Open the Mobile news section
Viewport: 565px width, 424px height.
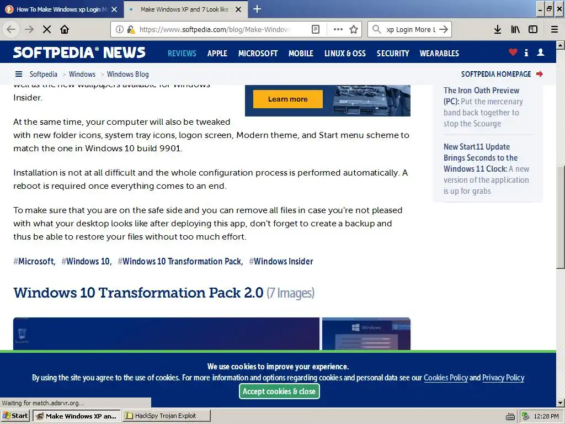[x=301, y=54]
